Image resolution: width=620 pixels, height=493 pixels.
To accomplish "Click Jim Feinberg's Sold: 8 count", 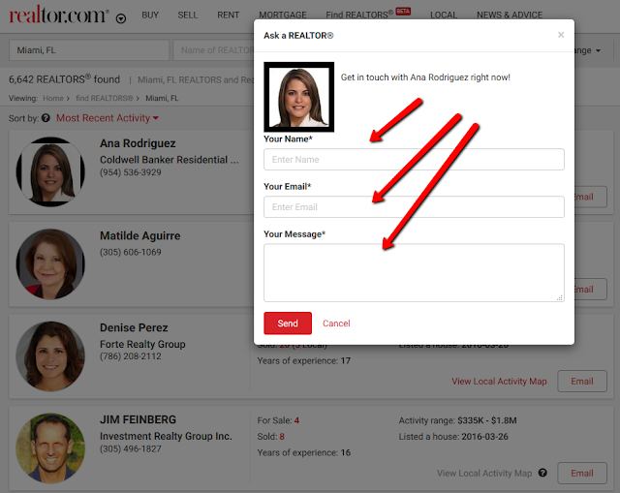I will 270,437.
